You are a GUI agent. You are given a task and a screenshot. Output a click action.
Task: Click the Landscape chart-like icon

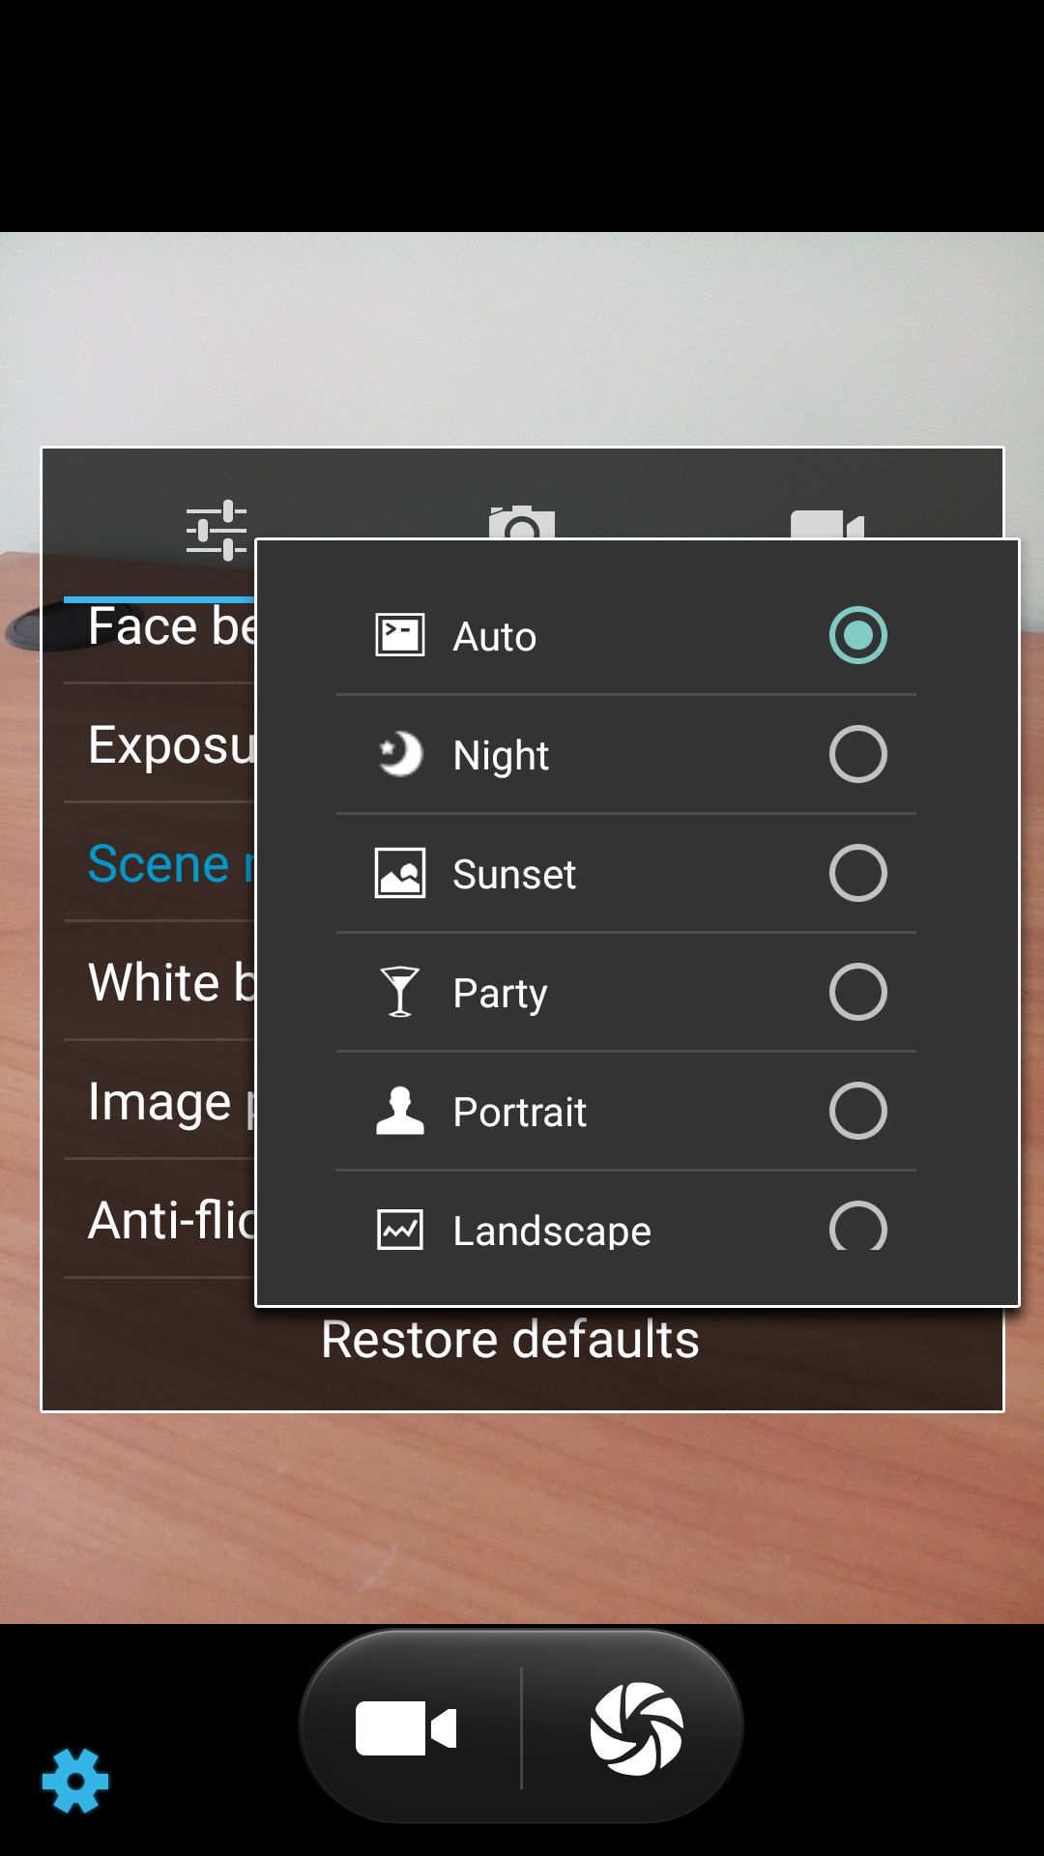(x=400, y=1230)
